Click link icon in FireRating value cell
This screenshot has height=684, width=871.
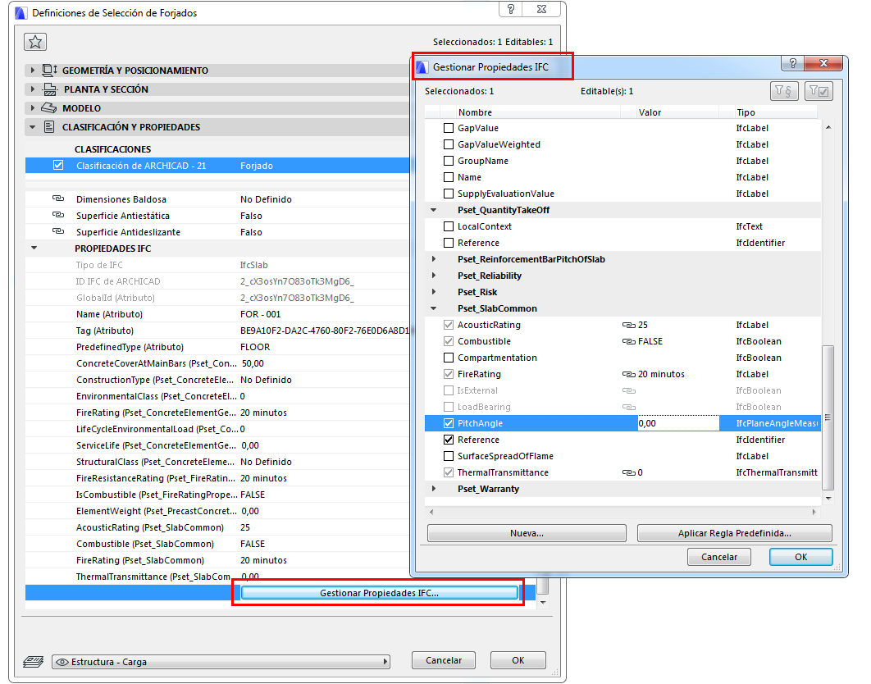tap(629, 375)
